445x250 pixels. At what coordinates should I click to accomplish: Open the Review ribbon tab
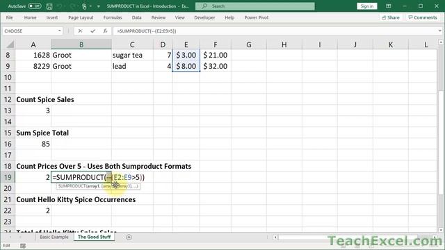(159, 17)
